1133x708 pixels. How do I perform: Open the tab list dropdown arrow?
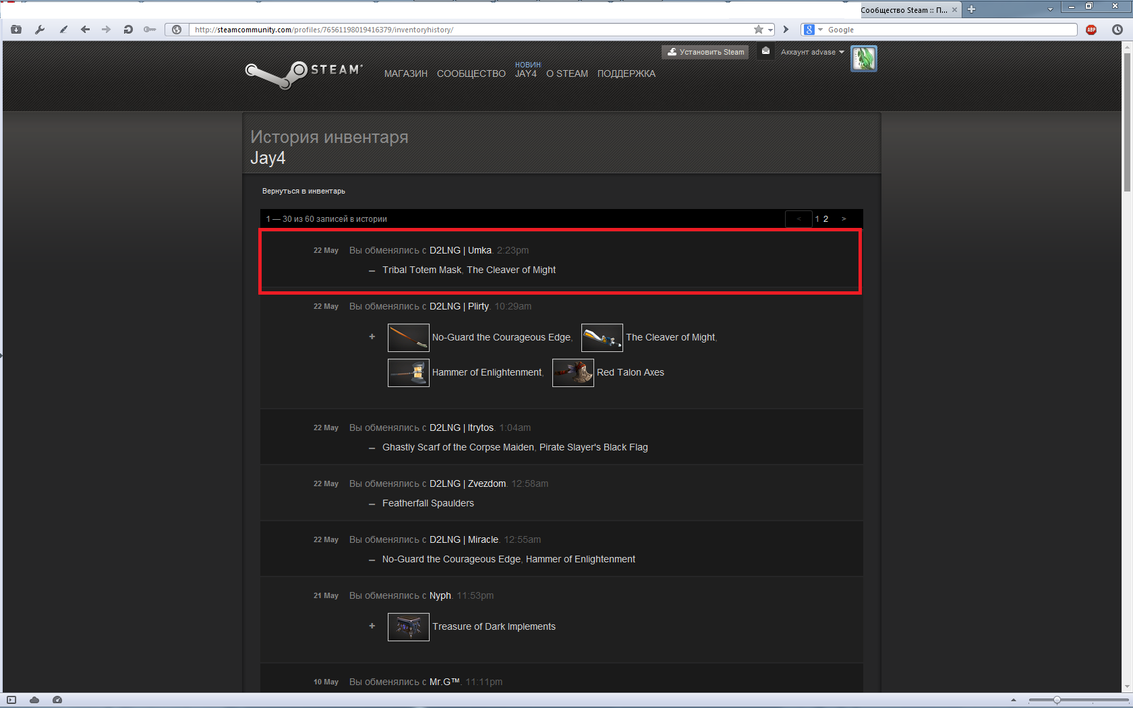click(x=1050, y=9)
